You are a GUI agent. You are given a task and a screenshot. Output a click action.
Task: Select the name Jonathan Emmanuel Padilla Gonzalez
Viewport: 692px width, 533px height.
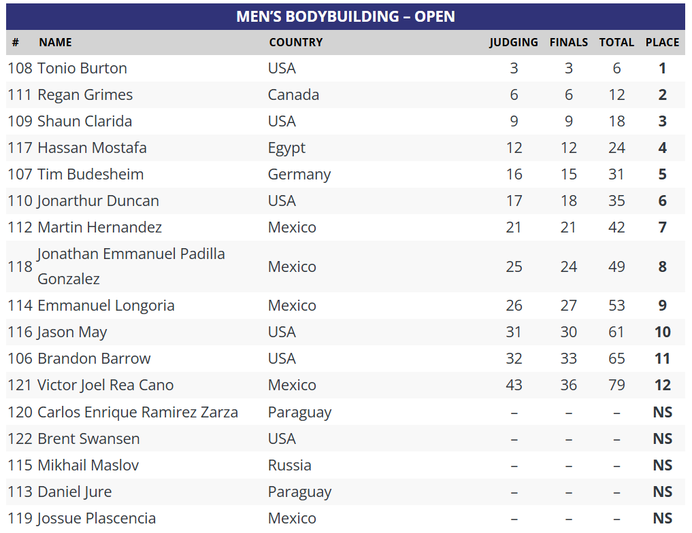[x=131, y=266]
